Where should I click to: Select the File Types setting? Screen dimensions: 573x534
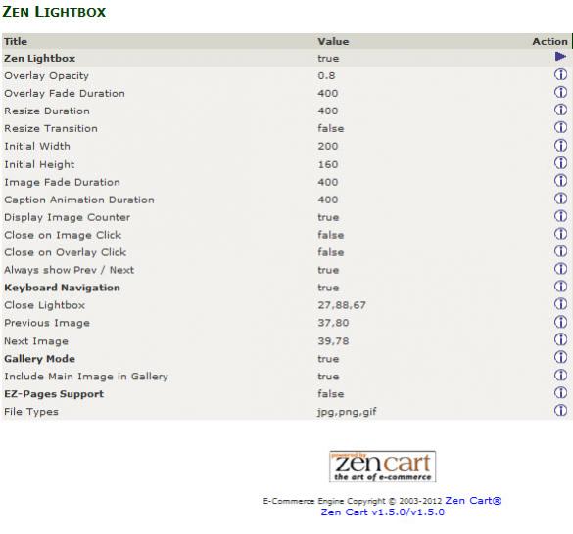pyautogui.click(x=286, y=411)
